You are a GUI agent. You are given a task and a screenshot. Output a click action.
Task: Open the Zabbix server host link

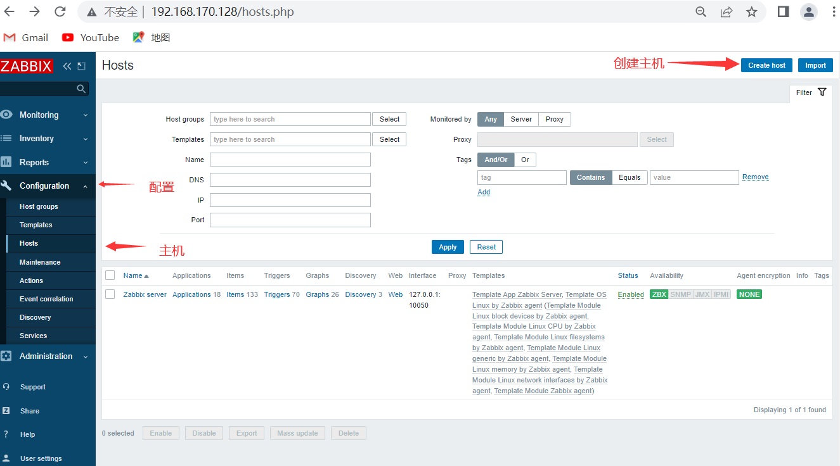tap(145, 294)
